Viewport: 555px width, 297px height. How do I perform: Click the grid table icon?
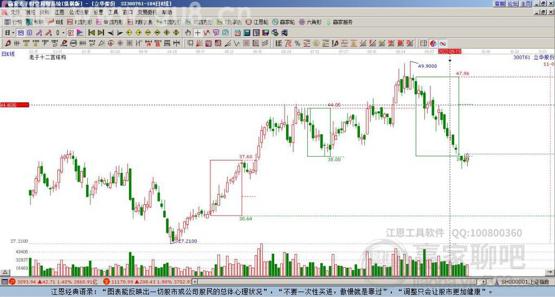click(x=424, y=43)
